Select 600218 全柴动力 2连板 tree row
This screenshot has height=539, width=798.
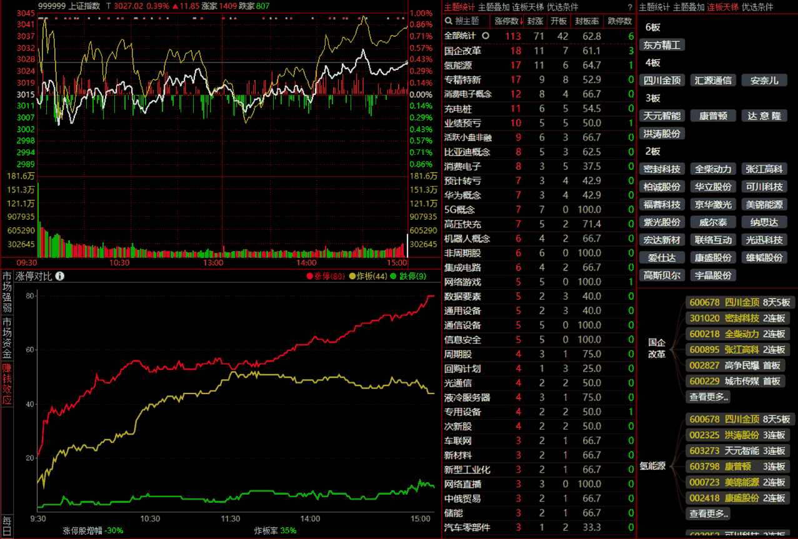point(737,334)
